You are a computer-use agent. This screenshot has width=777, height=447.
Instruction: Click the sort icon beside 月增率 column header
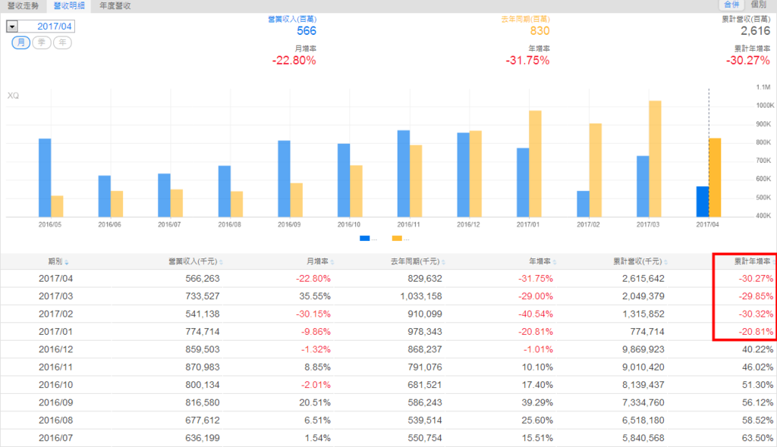pyautogui.click(x=332, y=262)
